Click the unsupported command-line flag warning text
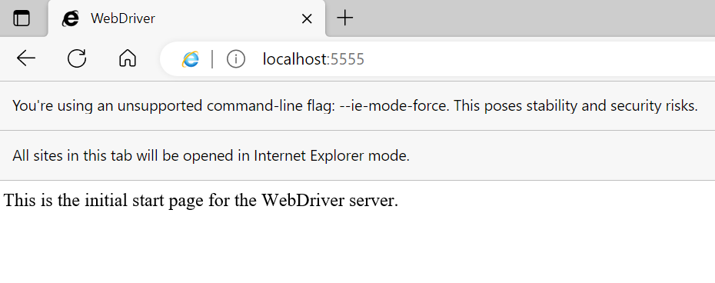The width and height of the screenshot is (715, 283). [x=354, y=106]
